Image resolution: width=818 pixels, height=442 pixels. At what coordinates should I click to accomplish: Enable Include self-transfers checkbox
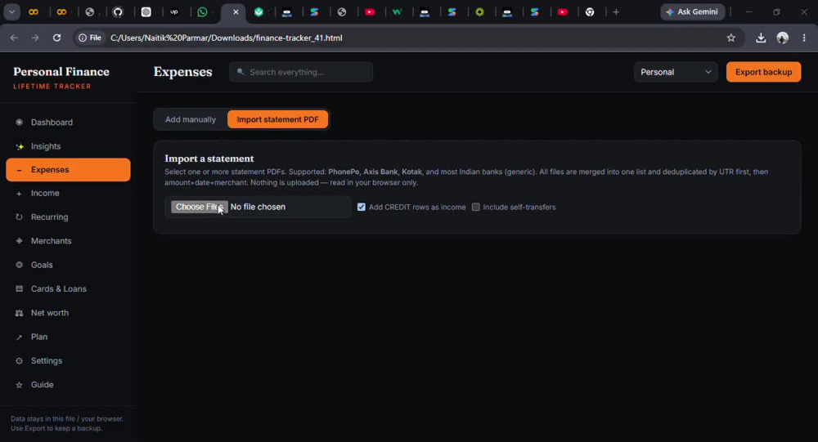(476, 207)
